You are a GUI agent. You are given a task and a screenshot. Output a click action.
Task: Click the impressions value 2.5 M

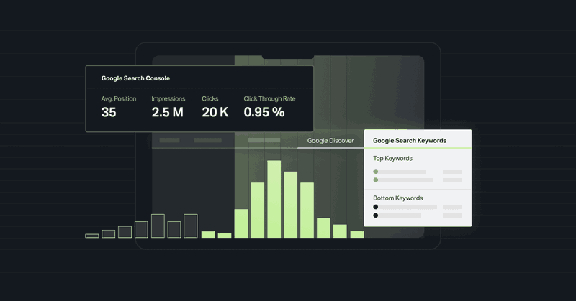tap(168, 112)
